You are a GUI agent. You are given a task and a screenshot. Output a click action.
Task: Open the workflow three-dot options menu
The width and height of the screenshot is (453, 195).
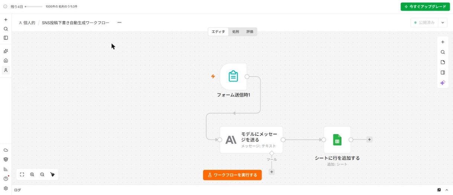119,23
